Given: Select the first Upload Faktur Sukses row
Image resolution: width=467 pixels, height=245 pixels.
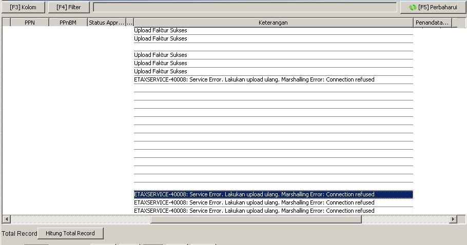Looking at the screenshot, I should [x=273, y=30].
